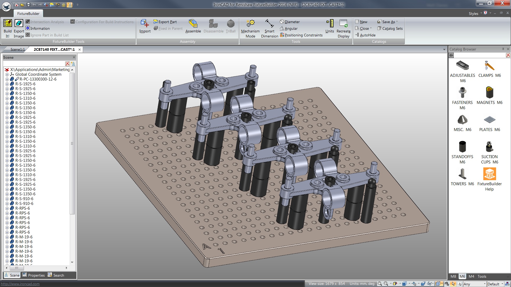Switch to the M4 catalog tab
This screenshot has width=511, height=287.
click(x=471, y=276)
